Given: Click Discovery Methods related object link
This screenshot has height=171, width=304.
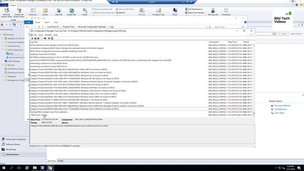Looking at the screenshot, I should [282, 105].
